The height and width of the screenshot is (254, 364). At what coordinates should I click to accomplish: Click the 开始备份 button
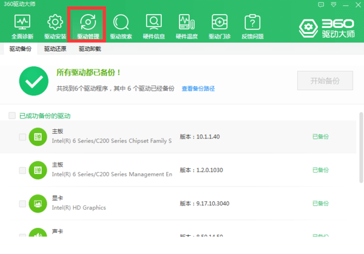325,80
